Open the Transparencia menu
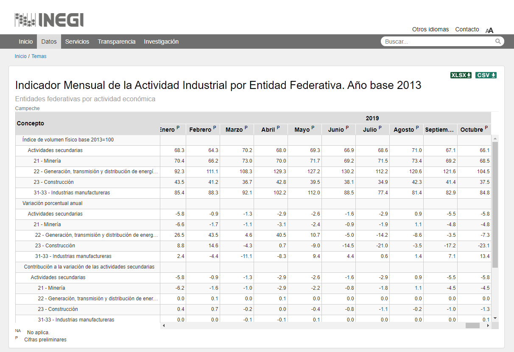The height and width of the screenshot is (352, 514). pos(117,42)
